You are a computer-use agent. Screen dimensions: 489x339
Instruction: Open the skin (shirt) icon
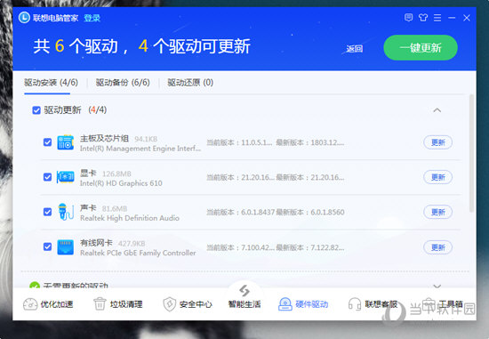pyautogui.click(x=423, y=18)
